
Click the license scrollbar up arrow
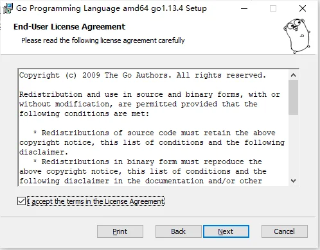pyautogui.click(x=294, y=75)
